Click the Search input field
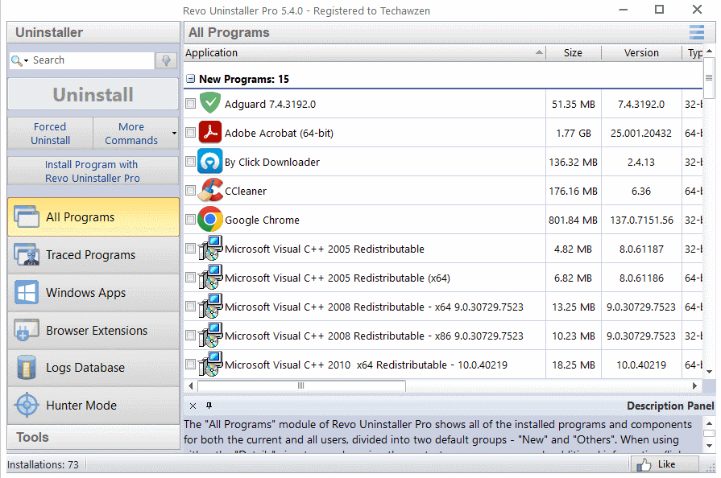This screenshot has width=721, height=478. [93, 60]
